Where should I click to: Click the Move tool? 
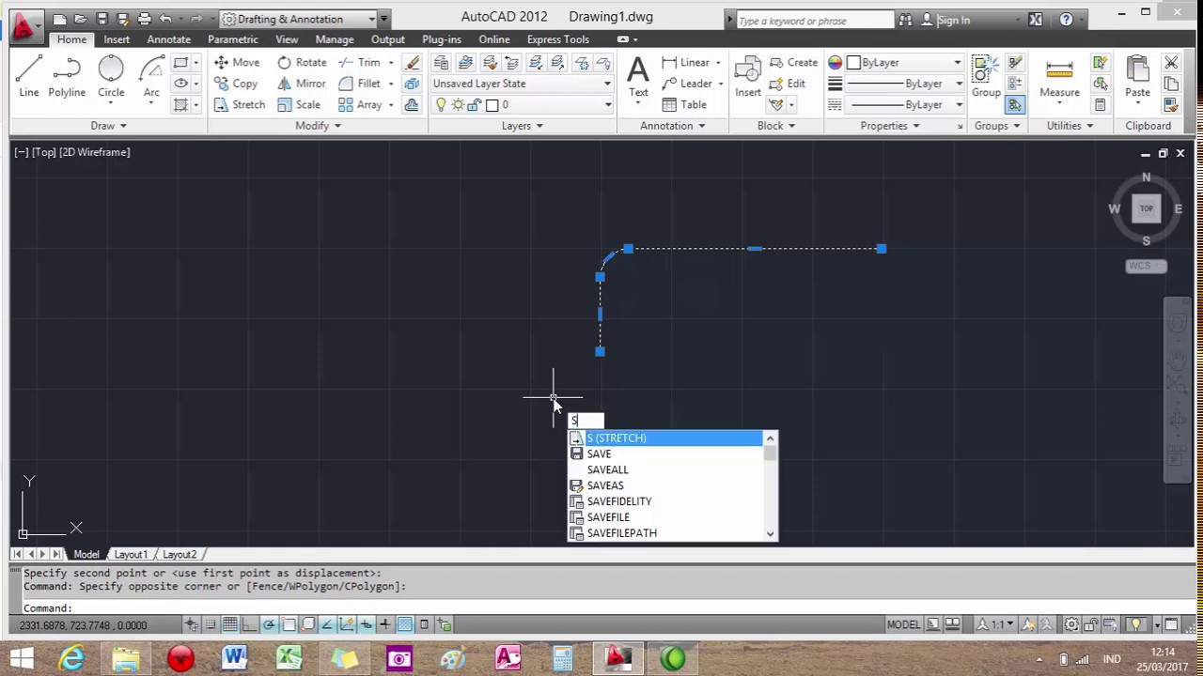point(237,62)
